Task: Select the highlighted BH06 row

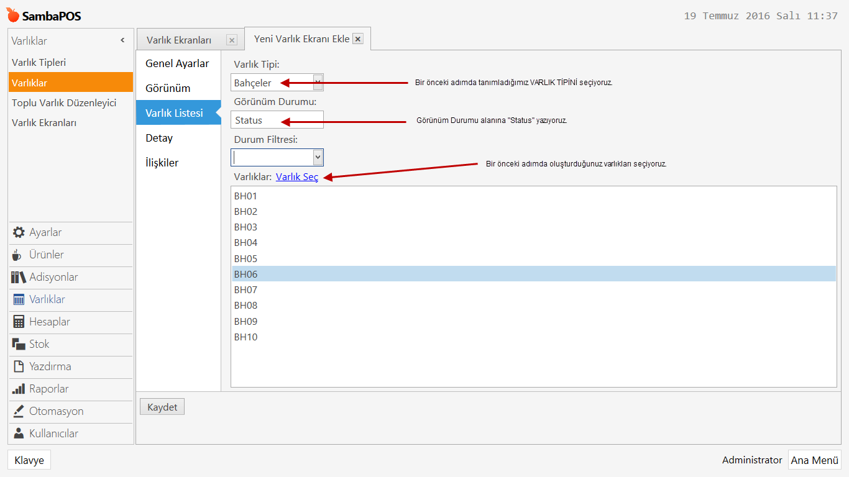Action: 534,274
